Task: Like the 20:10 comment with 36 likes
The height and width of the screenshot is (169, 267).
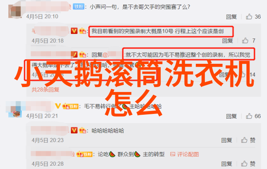Action: point(249,17)
